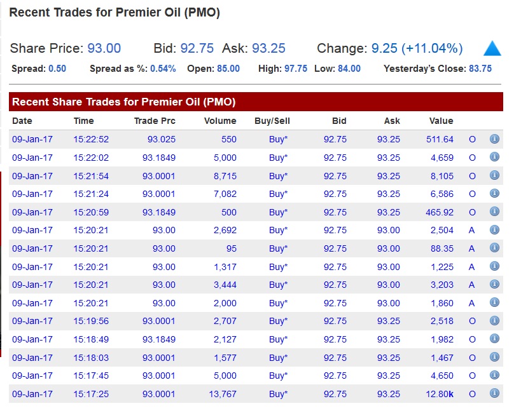Click the info icon for the 8,715 volume trade
This screenshot has width=514, height=413.
[494, 175]
